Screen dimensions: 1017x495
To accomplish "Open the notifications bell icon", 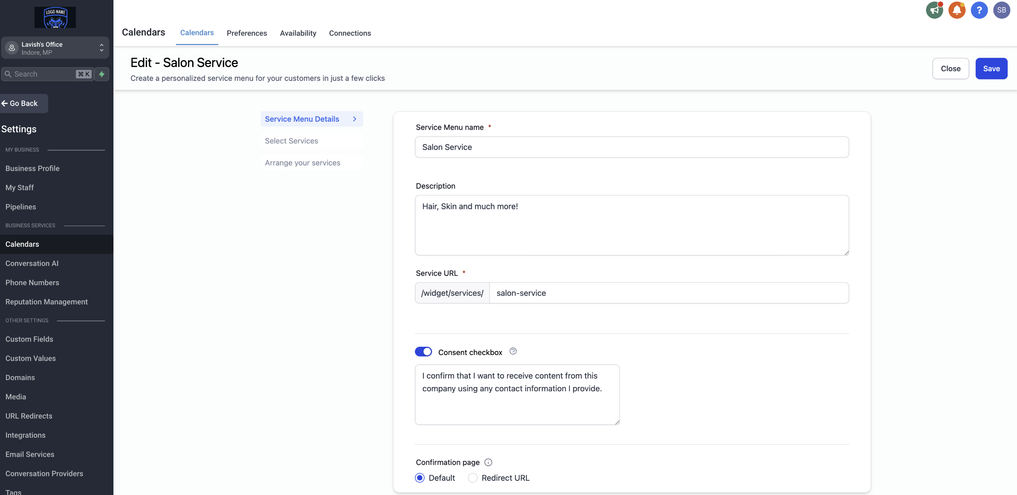I will pos(957,10).
